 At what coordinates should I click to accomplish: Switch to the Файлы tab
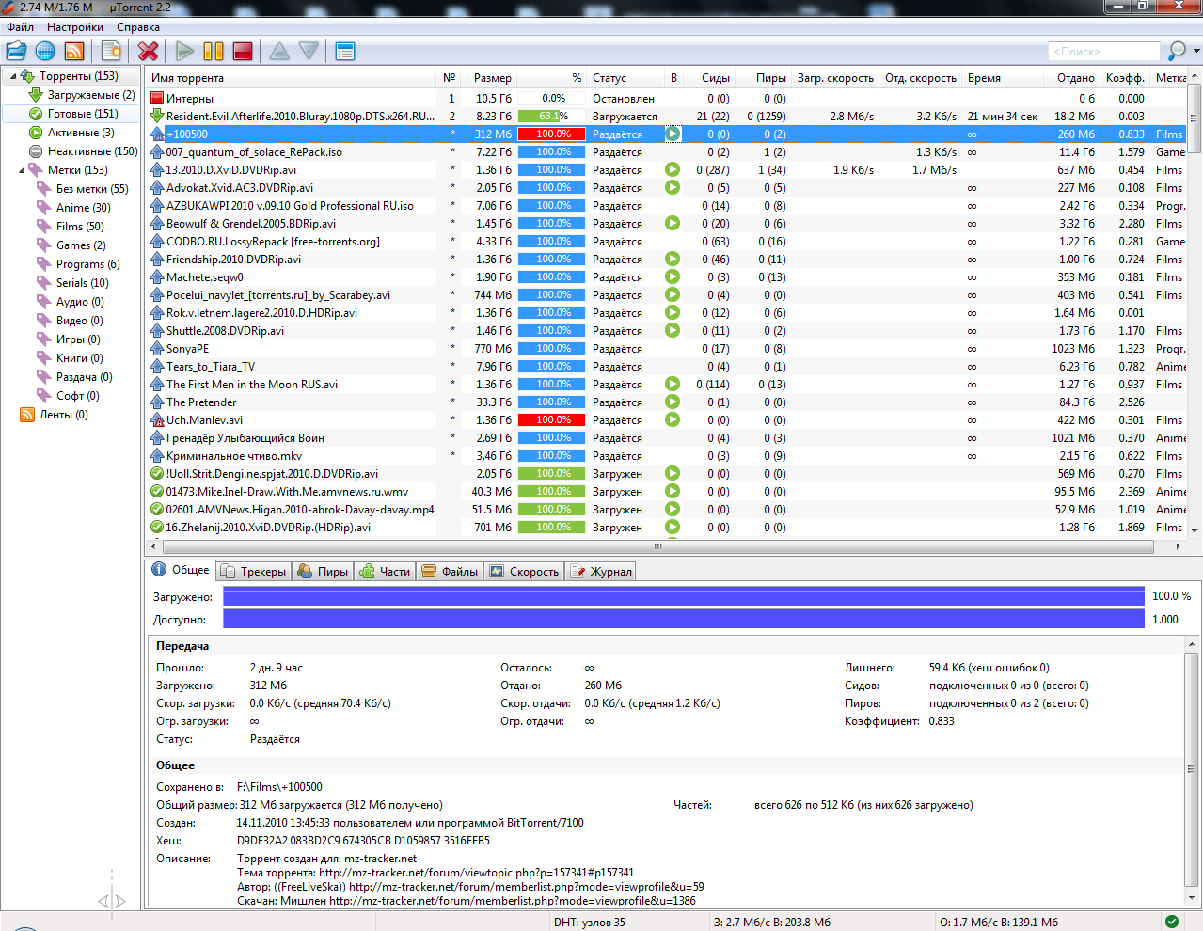point(451,571)
